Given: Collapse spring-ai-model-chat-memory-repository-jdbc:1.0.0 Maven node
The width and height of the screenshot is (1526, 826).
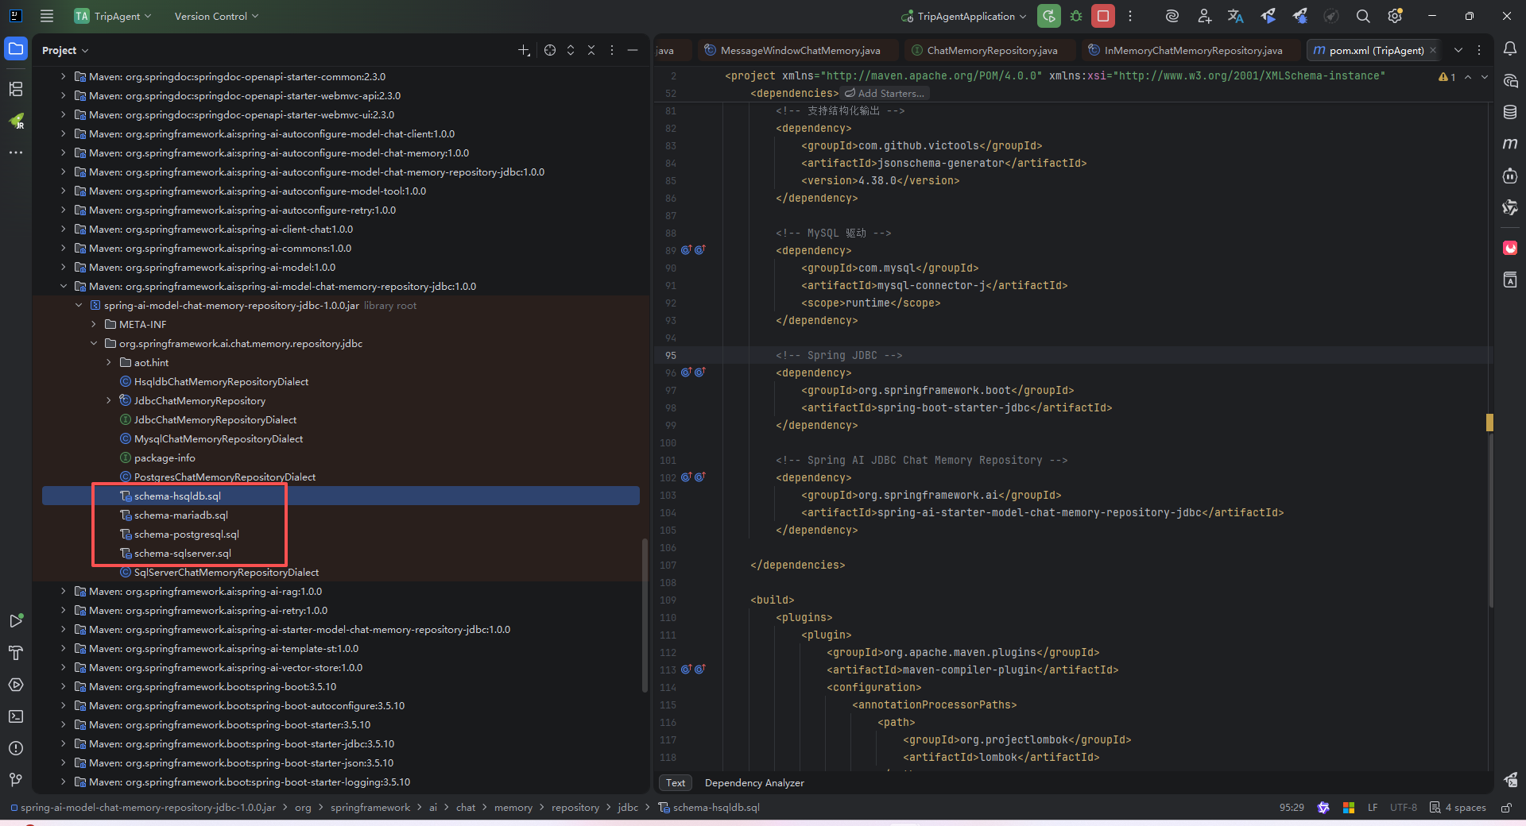Looking at the screenshot, I should pos(64,287).
